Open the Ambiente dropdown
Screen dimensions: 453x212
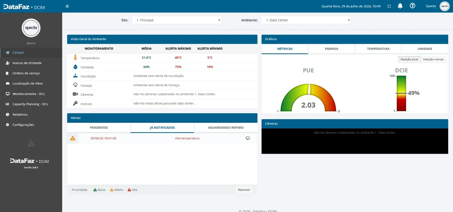(306, 20)
